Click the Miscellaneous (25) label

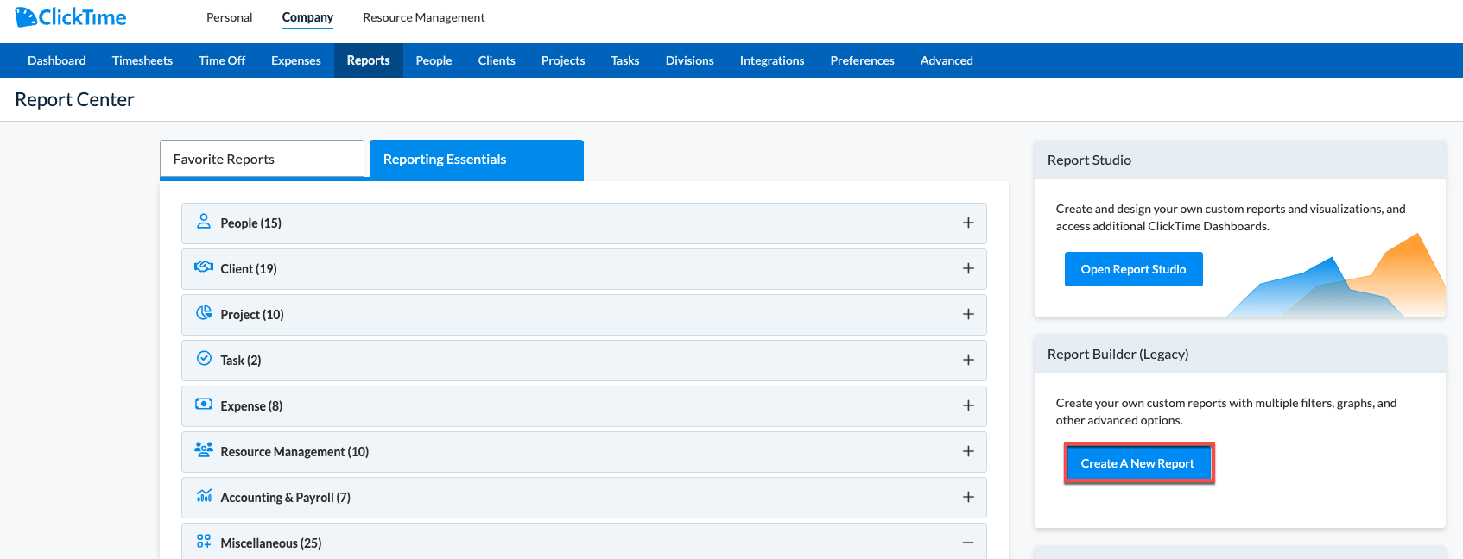point(271,543)
